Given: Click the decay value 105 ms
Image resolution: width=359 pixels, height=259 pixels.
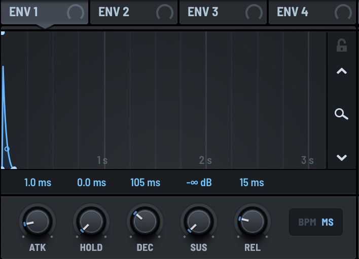Looking at the screenshot, I should point(145,183).
